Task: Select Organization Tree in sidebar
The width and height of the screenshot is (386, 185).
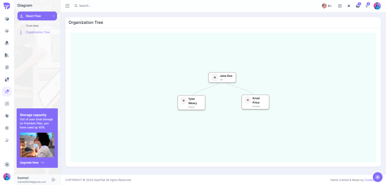Action: pos(38,32)
